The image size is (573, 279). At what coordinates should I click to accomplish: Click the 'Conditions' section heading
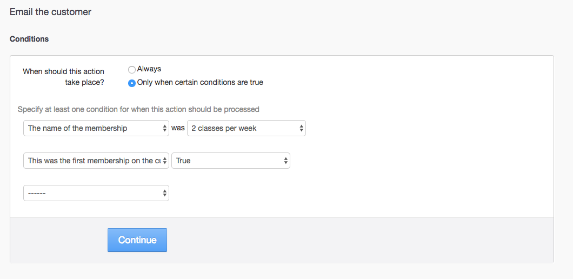coord(29,39)
